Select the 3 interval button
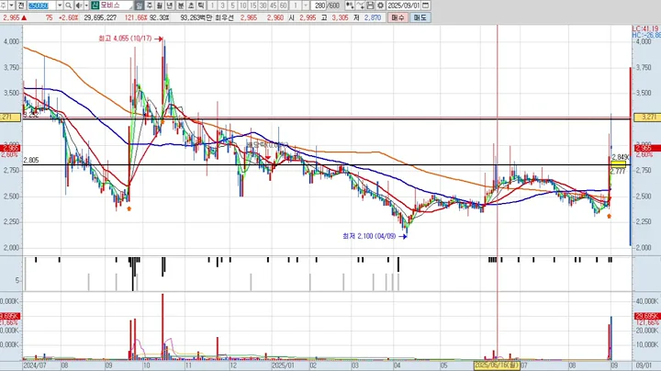This screenshot has height=371, width=661. pyautogui.click(x=222, y=6)
